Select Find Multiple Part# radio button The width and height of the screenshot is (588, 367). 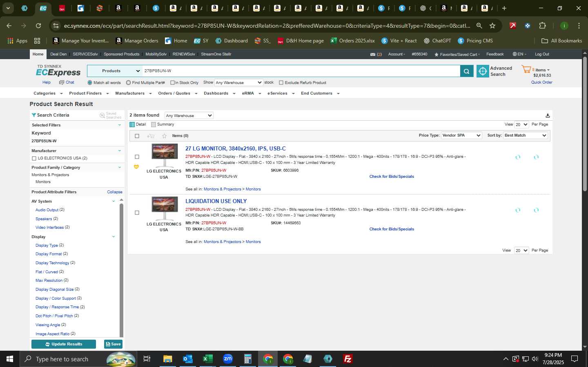[x=128, y=83]
